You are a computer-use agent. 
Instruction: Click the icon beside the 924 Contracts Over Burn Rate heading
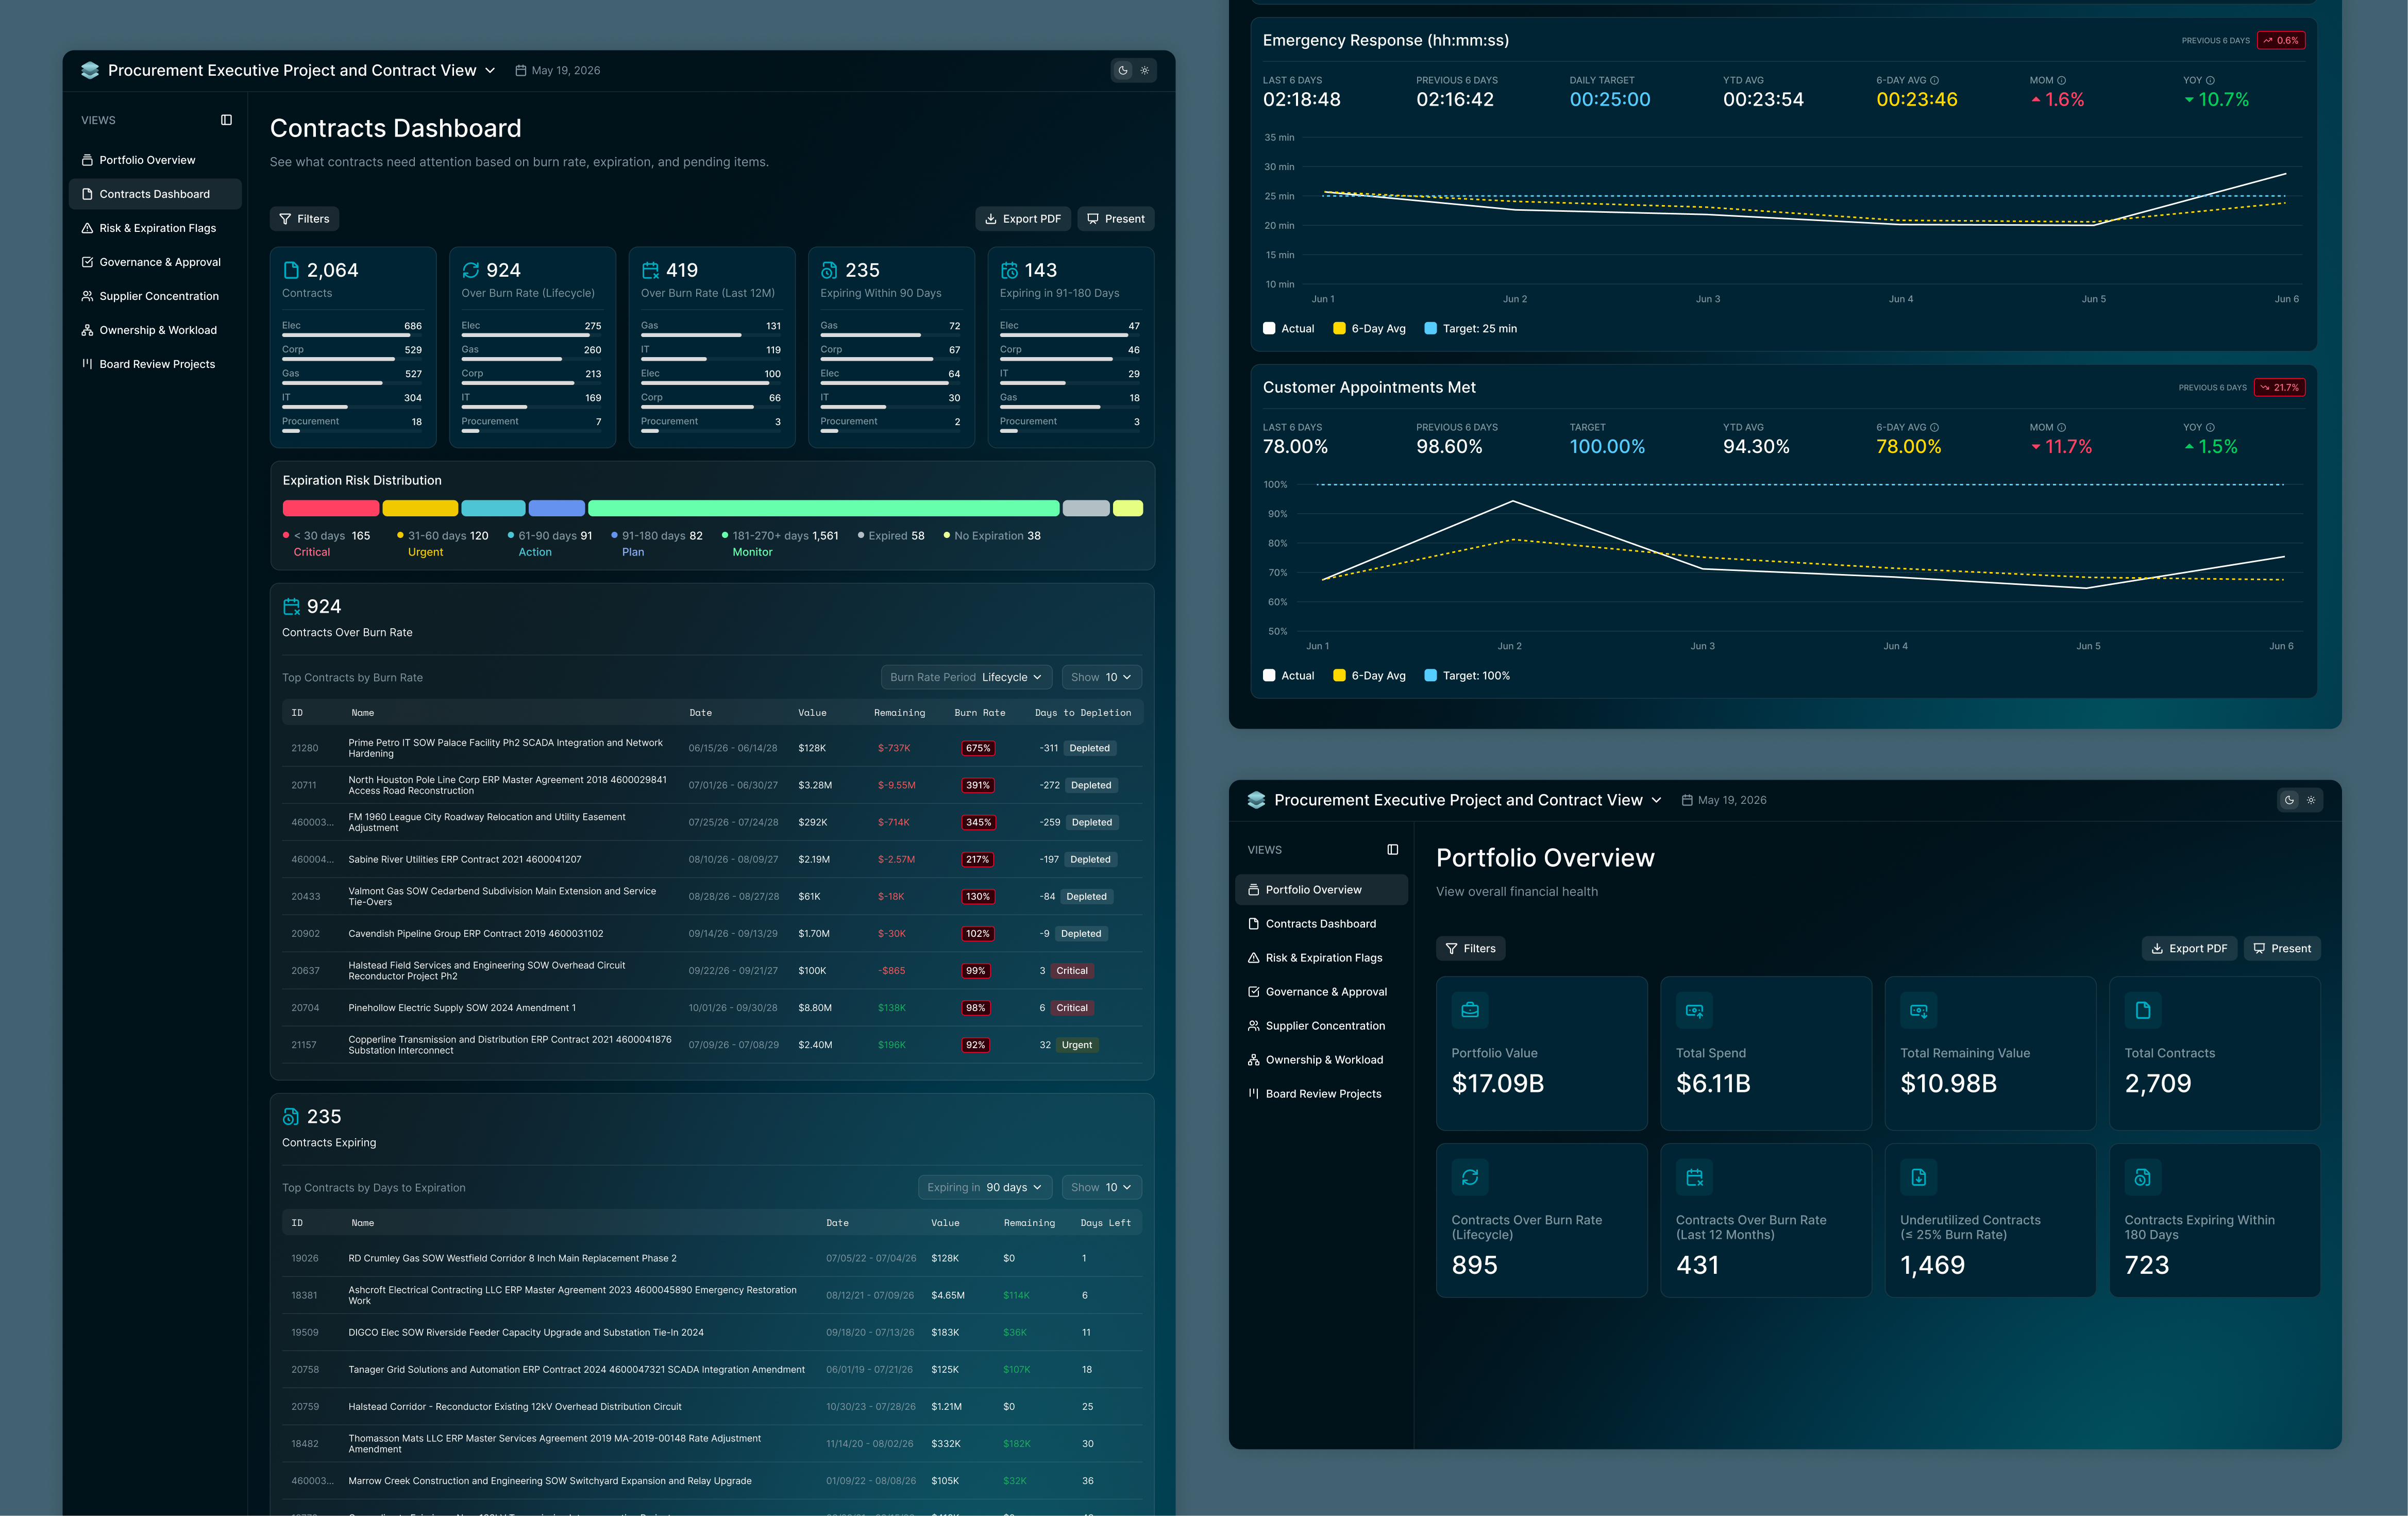[291, 606]
